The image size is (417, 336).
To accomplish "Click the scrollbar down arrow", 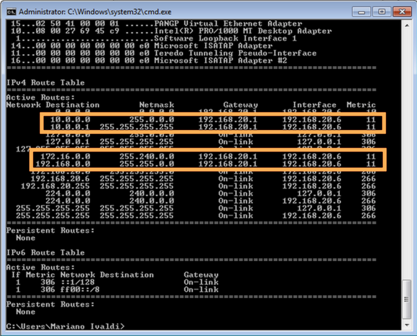I will 407,325.
